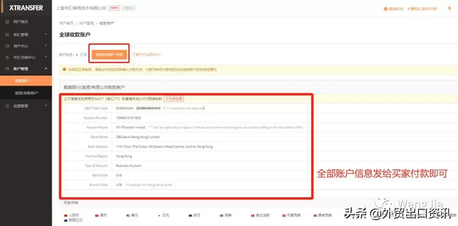Screen dimensions: 458x226
Task: Click the 下载开户证明 PDF link
Action: pos(146,54)
